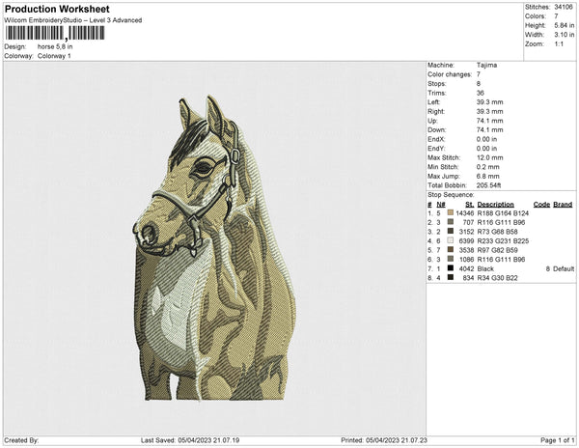Click the 'Right:' label
The width and height of the screenshot is (579, 448).
point(436,111)
